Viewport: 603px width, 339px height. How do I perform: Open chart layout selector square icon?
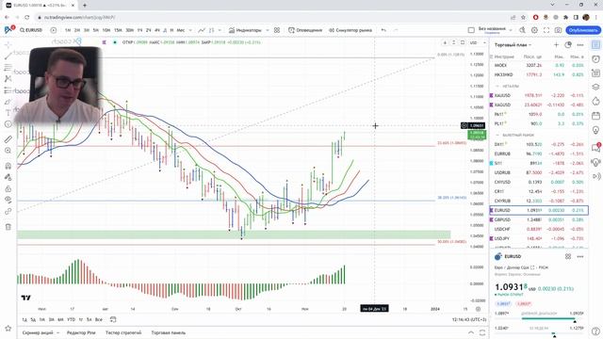click(x=471, y=30)
